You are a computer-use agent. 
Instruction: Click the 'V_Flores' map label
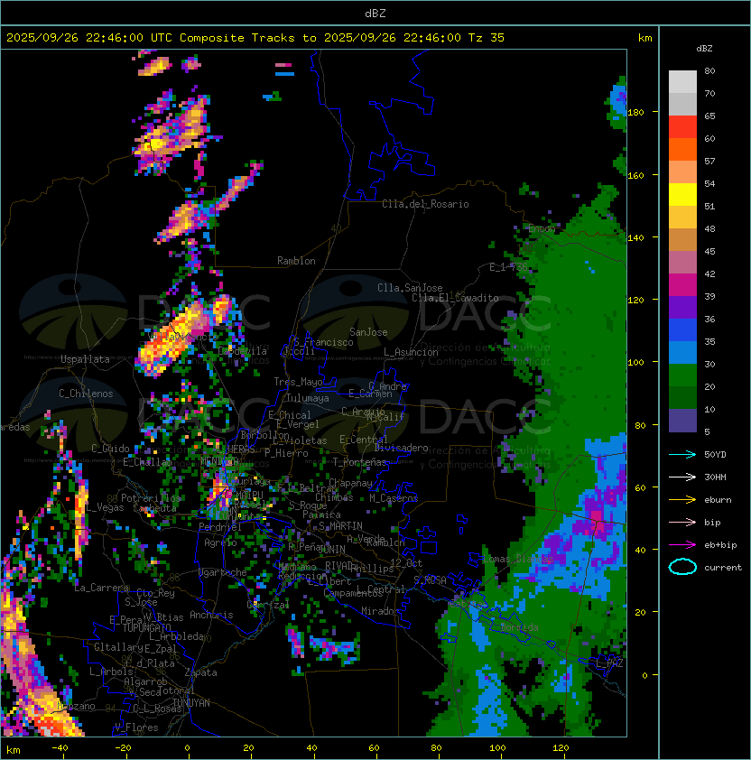click(136, 728)
